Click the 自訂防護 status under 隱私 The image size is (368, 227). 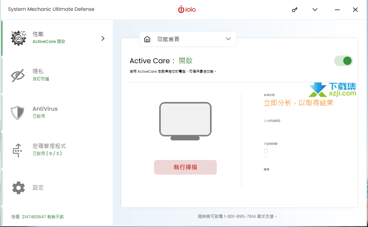[x=41, y=79]
